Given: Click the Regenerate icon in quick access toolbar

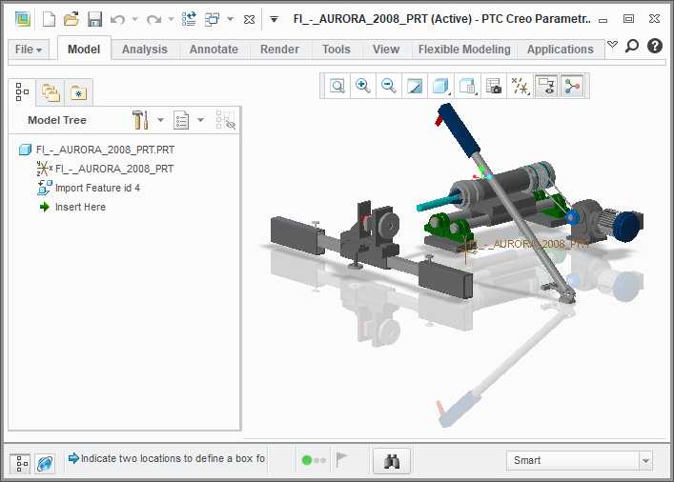Looking at the screenshot, I should 189,19.
